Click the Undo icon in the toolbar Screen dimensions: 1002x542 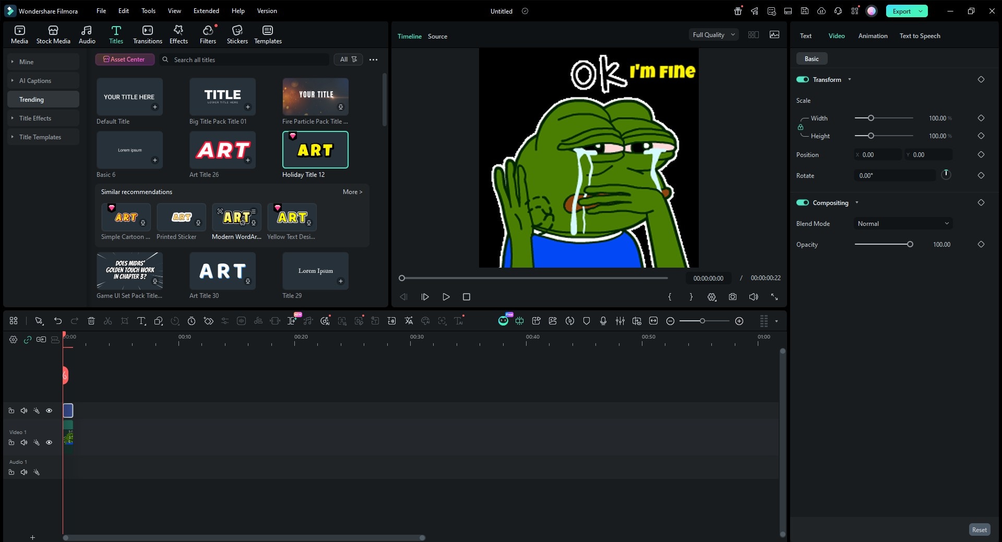(x=57, y=321)
